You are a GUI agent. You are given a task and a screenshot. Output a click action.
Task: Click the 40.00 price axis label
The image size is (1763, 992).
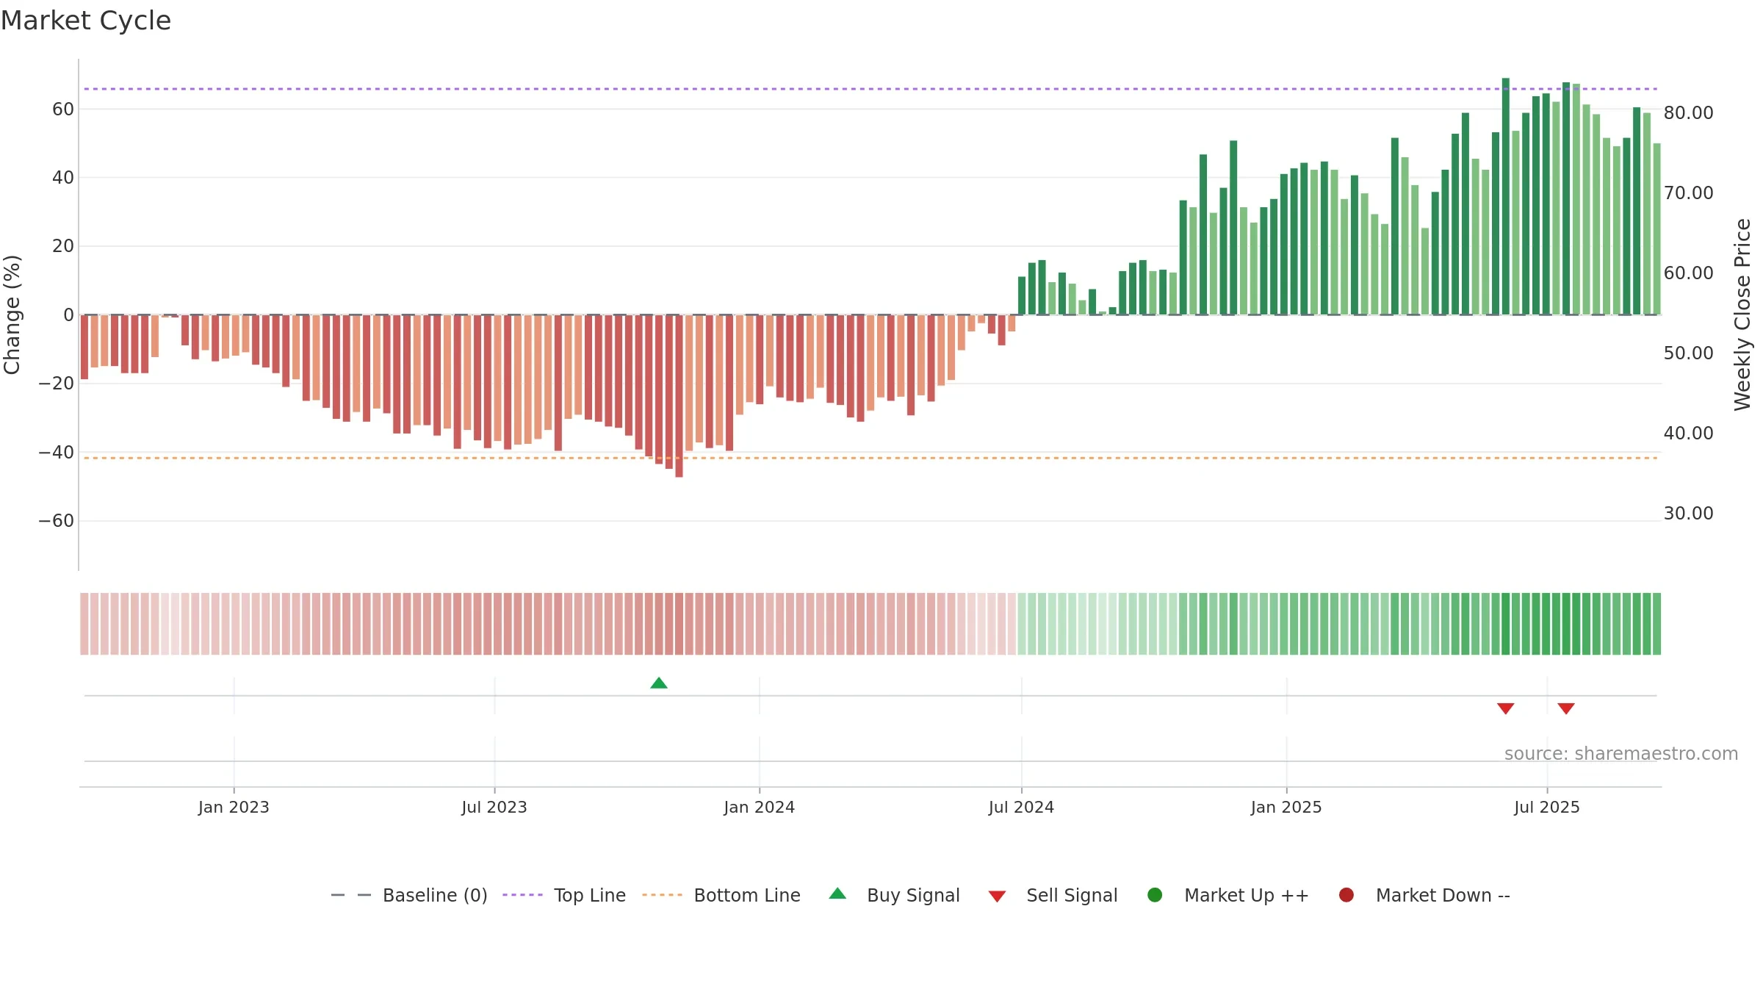1689,434
